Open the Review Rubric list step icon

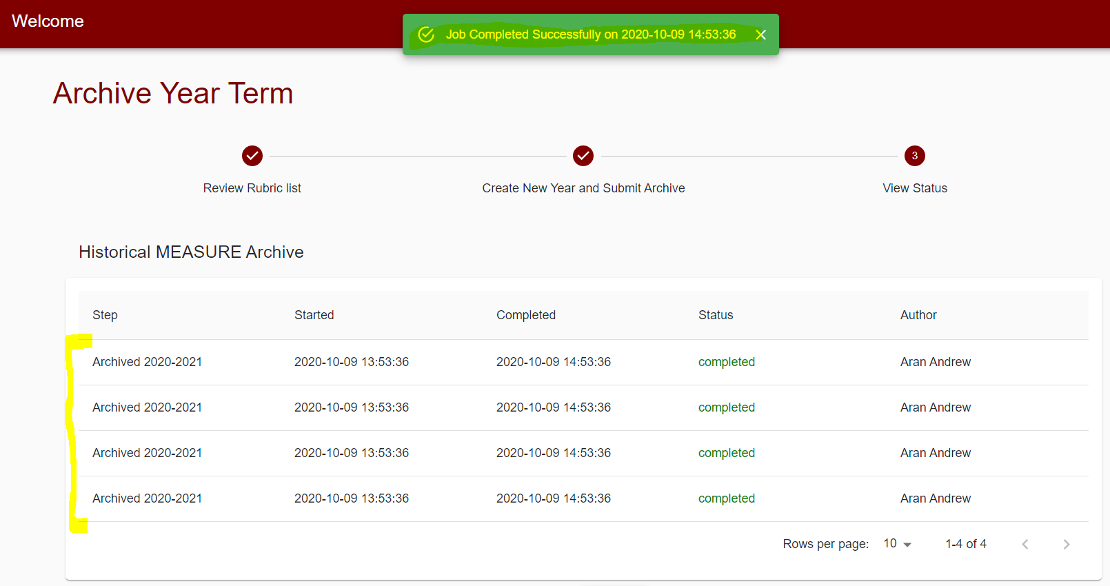pyautogui.click(x=252, y=156)
